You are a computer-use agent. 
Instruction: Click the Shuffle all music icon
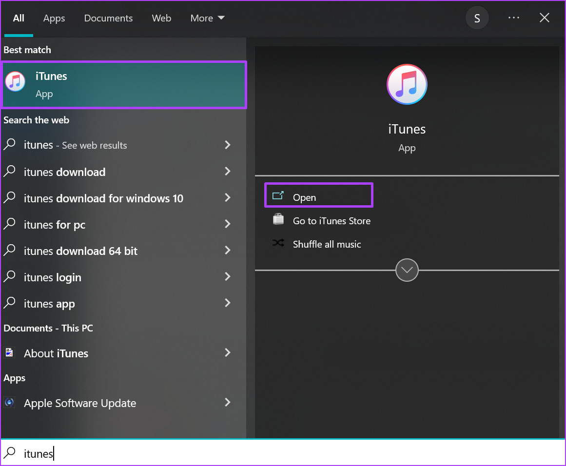pyautogui.click(x=278, y=244)
